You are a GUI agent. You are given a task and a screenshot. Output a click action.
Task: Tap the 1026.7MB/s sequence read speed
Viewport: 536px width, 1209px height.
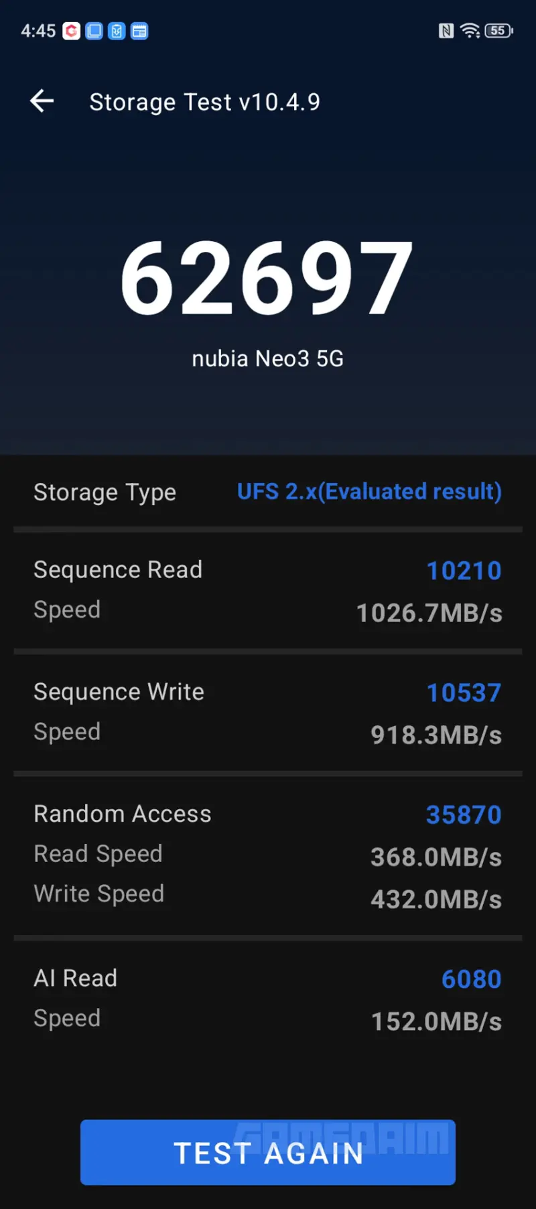coord(429,613)
